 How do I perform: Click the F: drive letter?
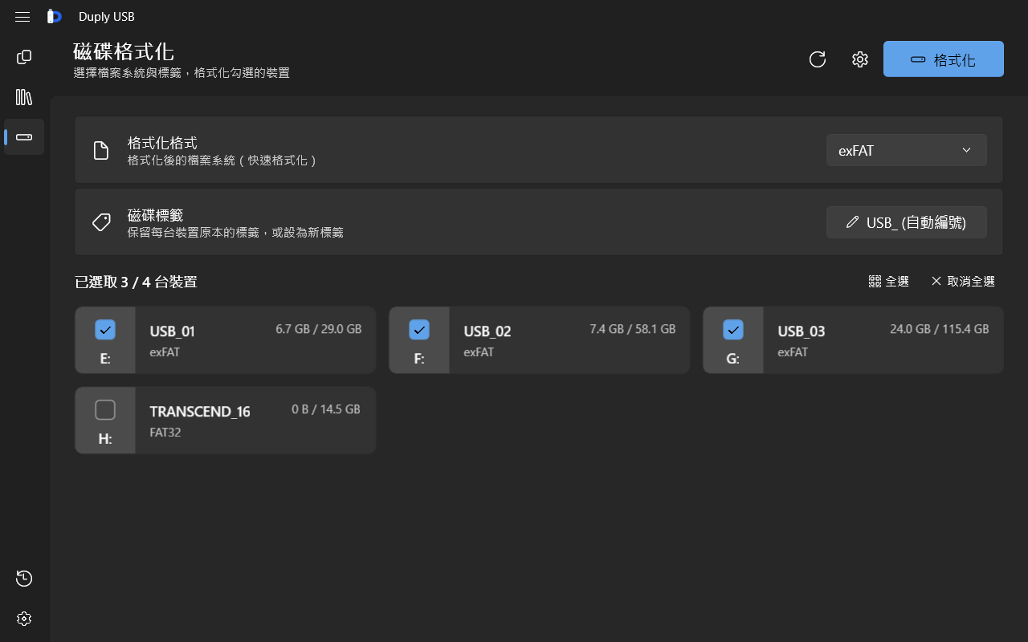(419, 359)
